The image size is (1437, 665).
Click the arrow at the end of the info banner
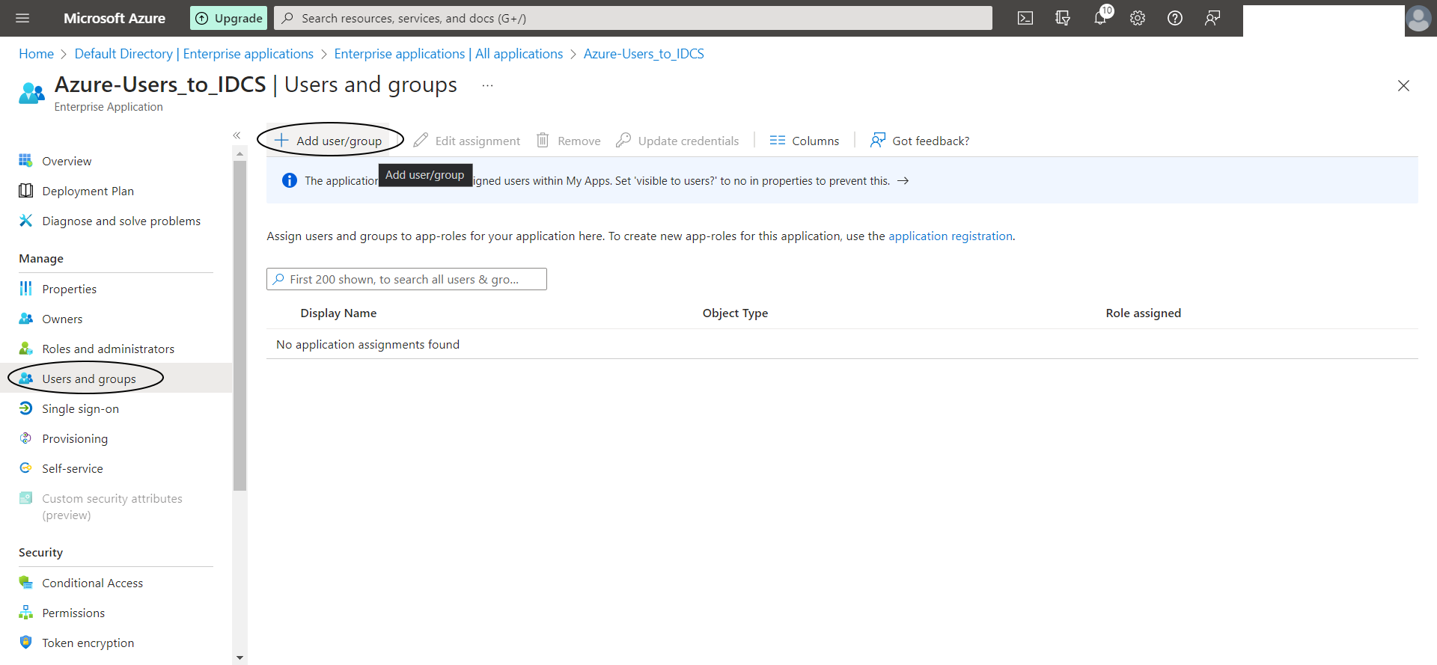(x=903, y=181)
